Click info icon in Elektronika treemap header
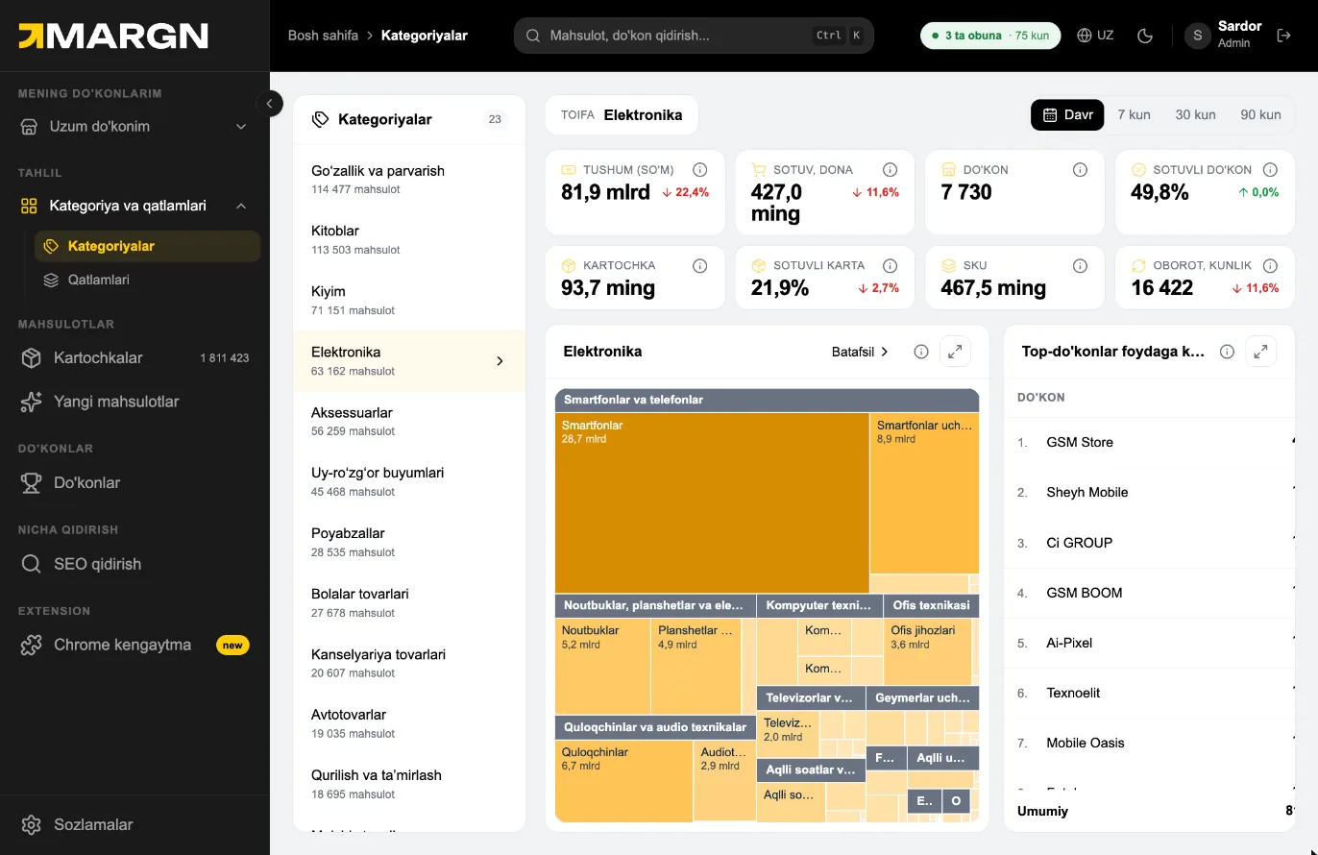 pos(921,352)
